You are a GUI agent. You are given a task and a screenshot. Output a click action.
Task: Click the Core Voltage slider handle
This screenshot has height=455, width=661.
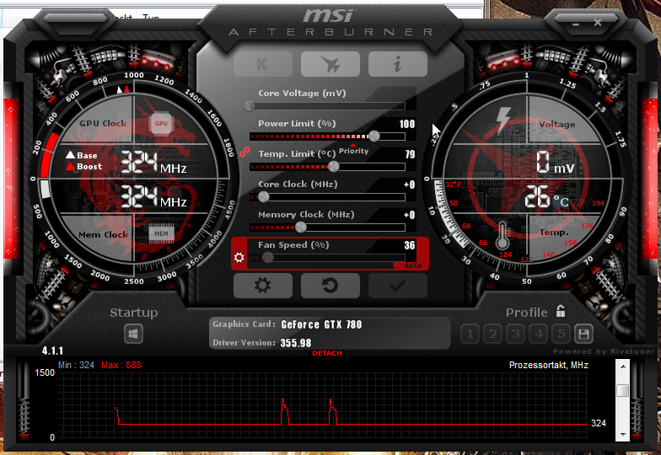(250, 105)
